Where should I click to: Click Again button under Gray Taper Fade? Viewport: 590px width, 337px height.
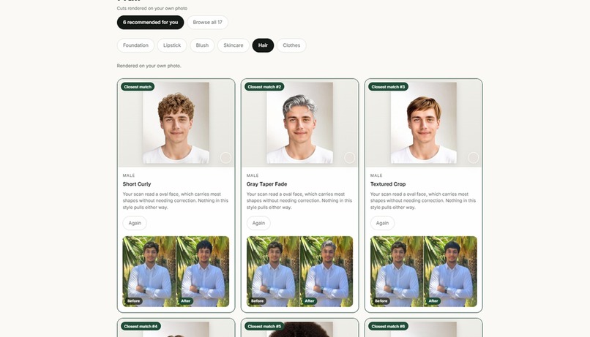pyautogui.click(x=258, y=223)
